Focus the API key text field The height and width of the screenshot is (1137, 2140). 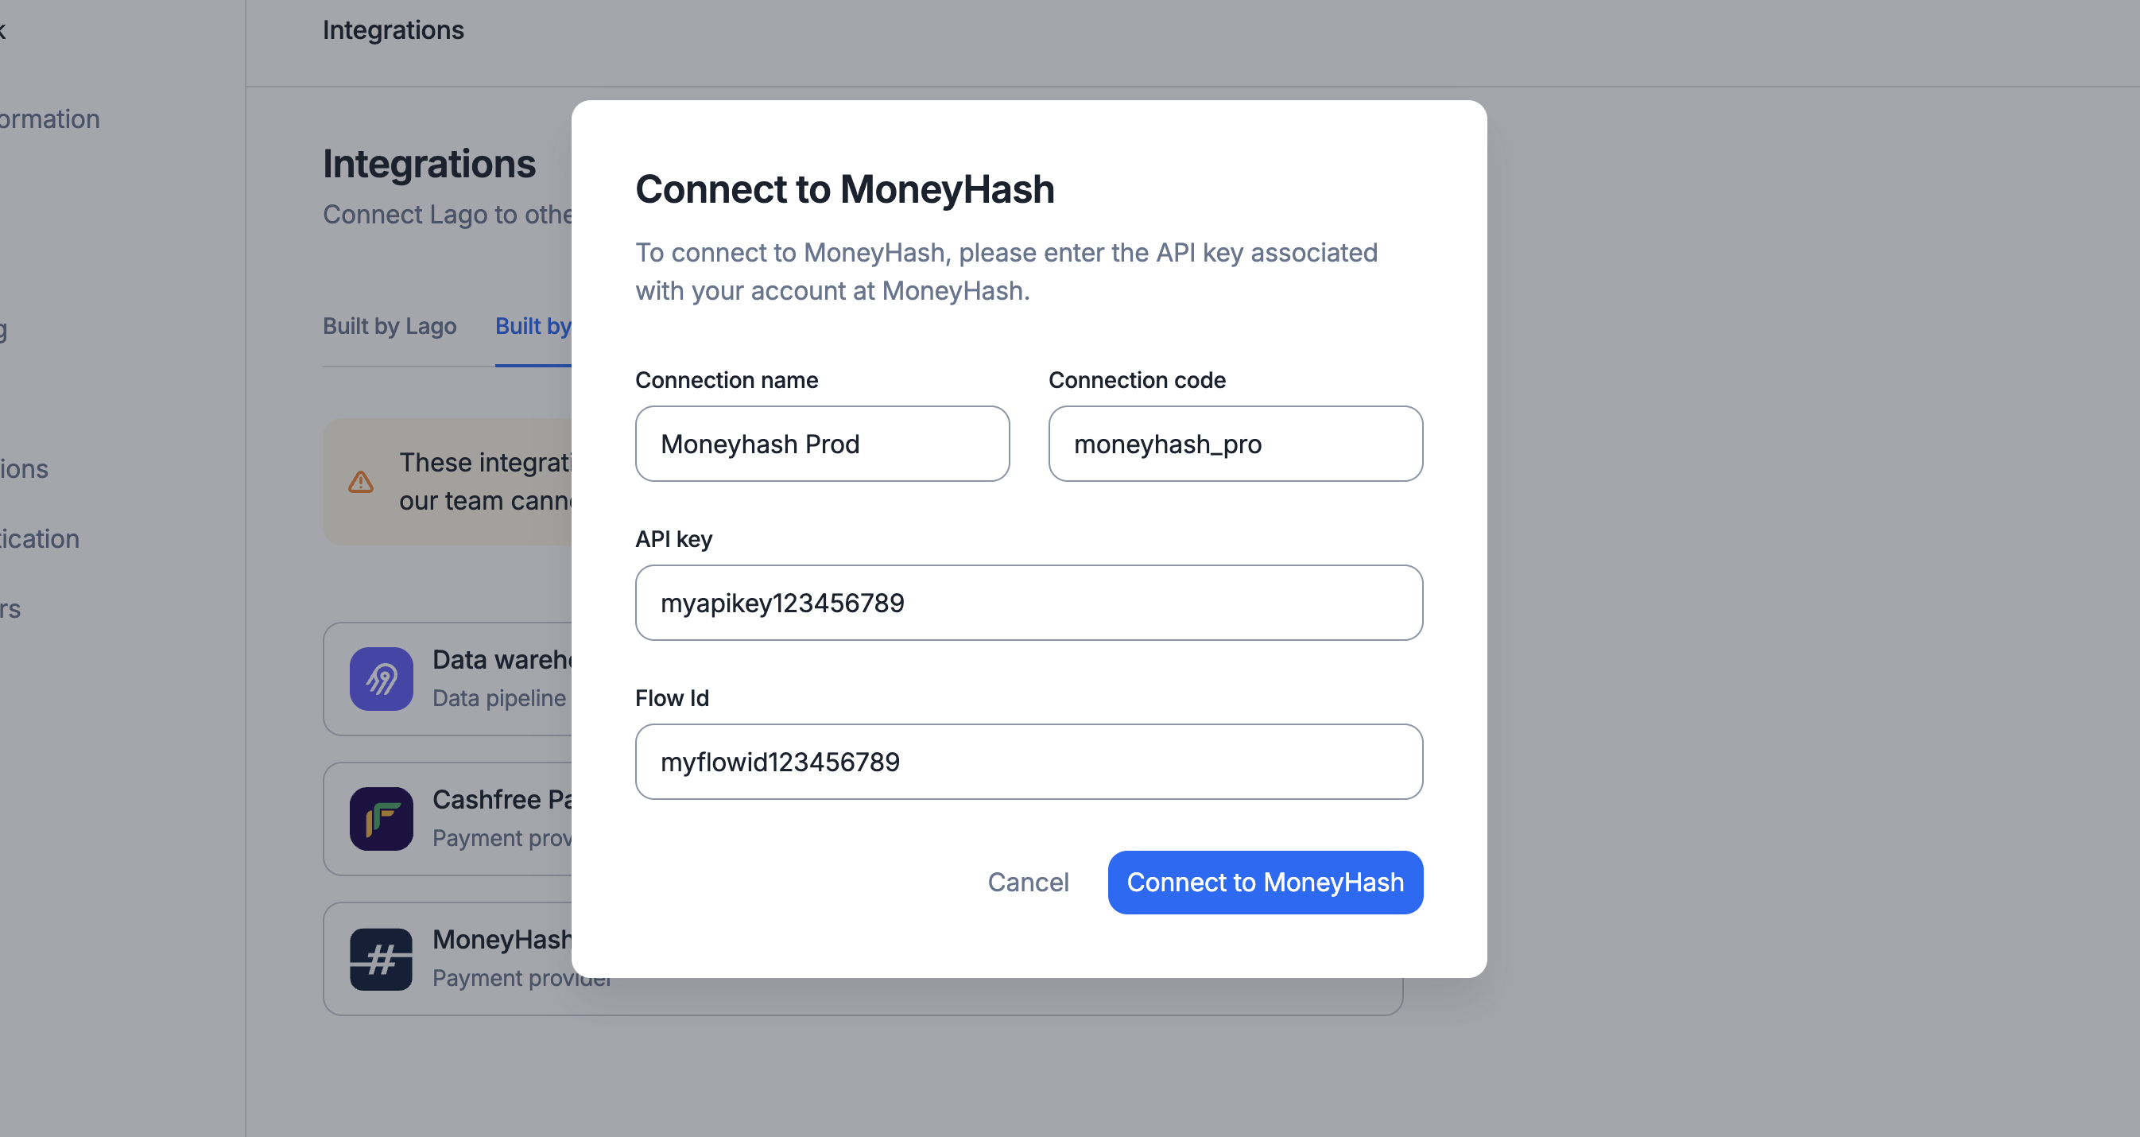click(1029, 603)
